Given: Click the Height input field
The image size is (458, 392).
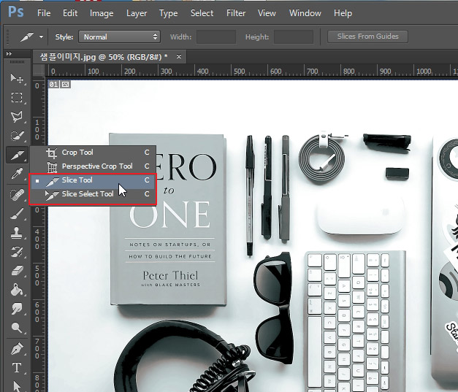Looking at the screenshot, I should pyautogui.click(x=294, y=36).
